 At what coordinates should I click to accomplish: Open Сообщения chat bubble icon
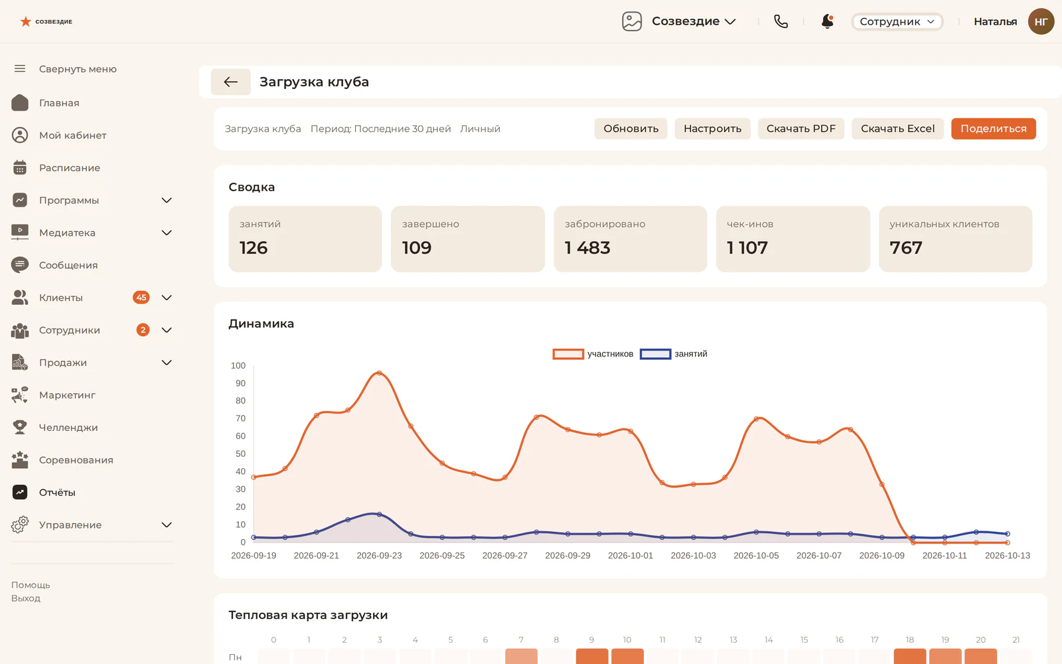tap(20, 265)
